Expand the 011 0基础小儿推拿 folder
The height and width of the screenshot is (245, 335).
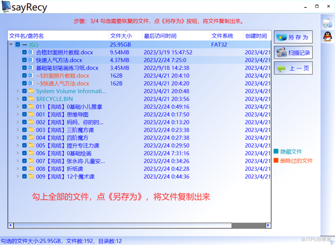[18, 106]
